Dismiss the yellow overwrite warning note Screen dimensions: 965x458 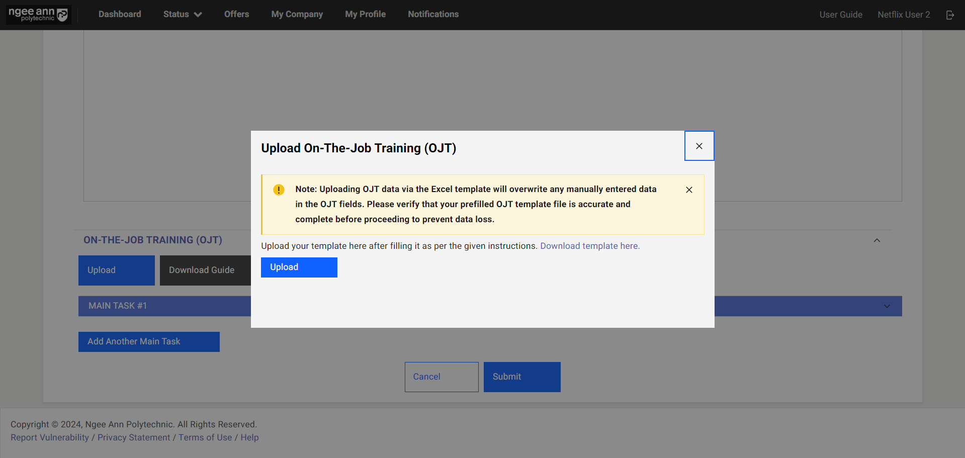689,190
